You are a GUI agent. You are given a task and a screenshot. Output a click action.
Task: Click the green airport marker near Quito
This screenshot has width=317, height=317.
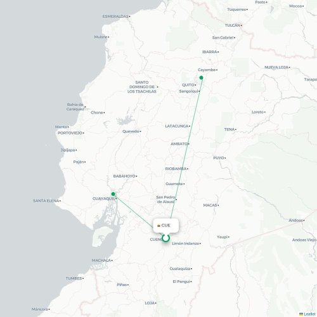click(201, 77)
